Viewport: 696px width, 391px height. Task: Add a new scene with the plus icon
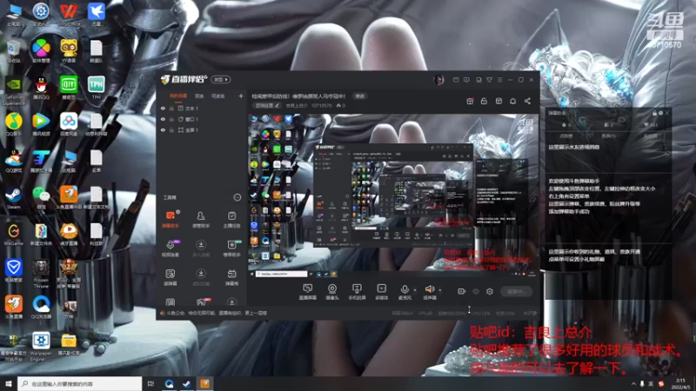[x=241, y=96]
